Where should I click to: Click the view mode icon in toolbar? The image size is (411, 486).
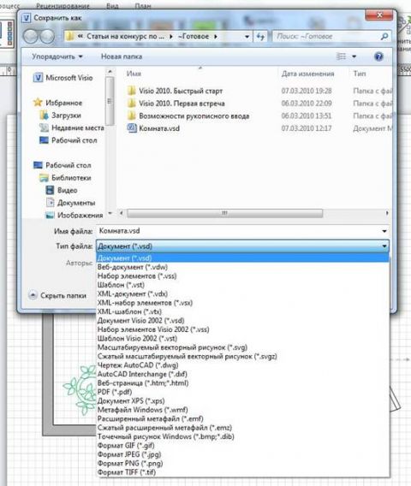[x=341, y=56]
